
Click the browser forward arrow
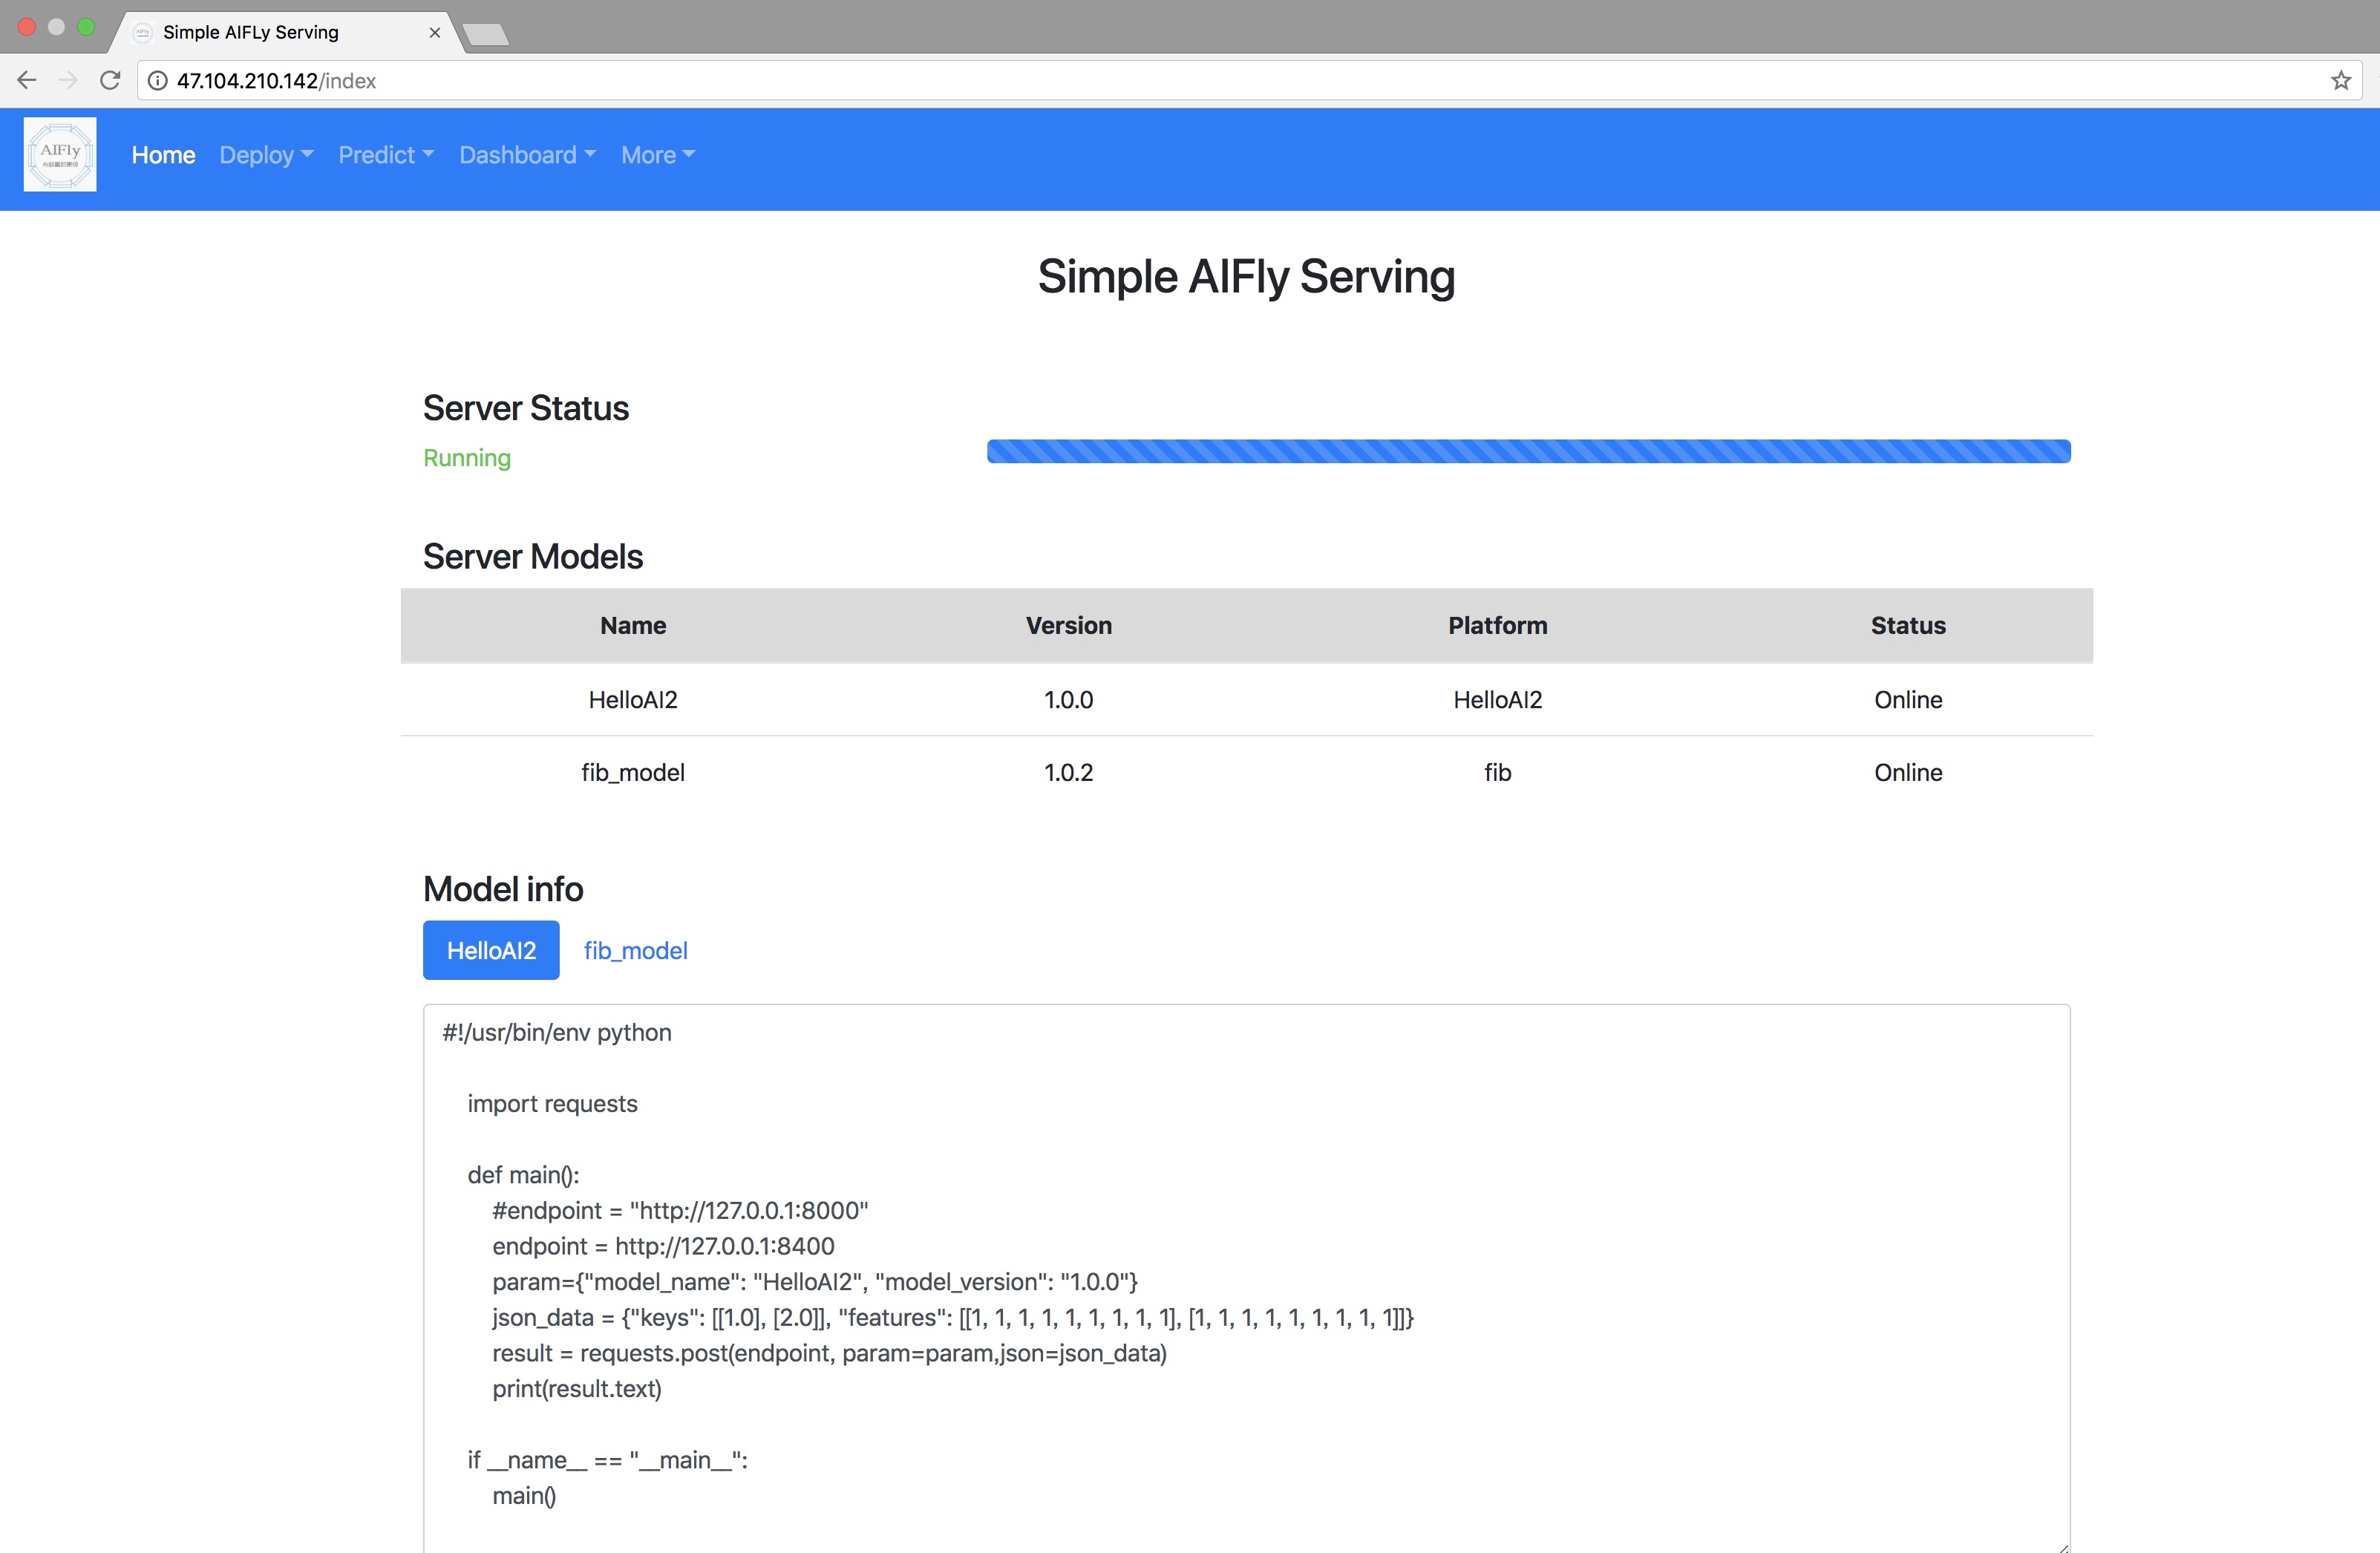(68, 81)
